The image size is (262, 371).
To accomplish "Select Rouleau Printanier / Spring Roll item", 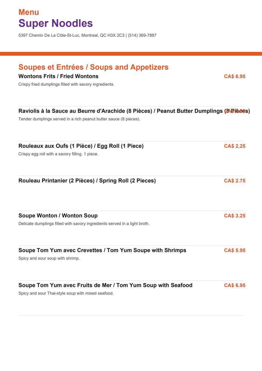I will pos(87,181).
